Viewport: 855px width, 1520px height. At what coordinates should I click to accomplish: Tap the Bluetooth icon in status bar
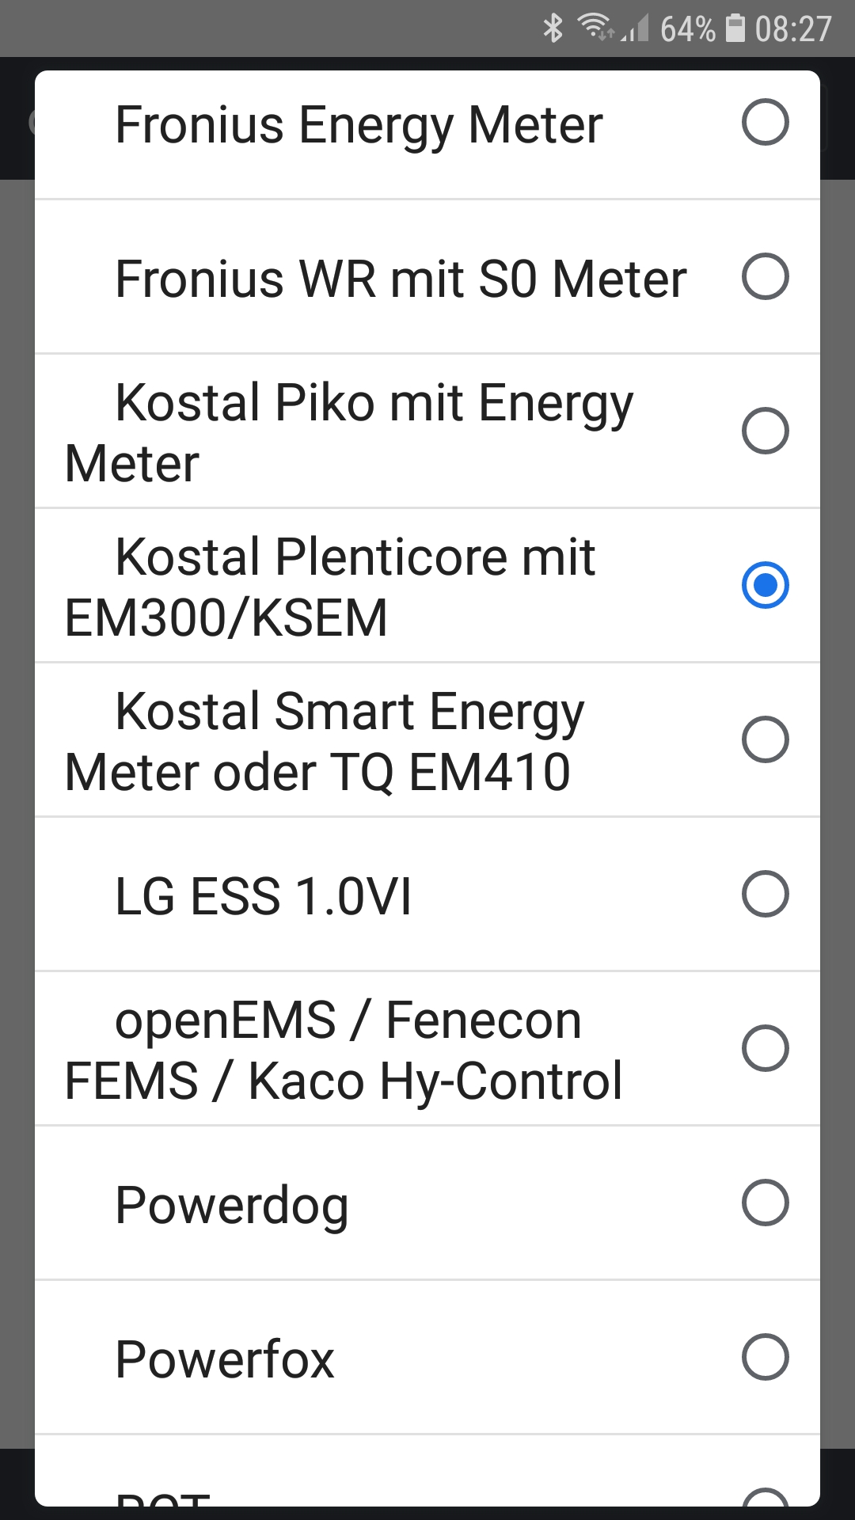[553, 28]
